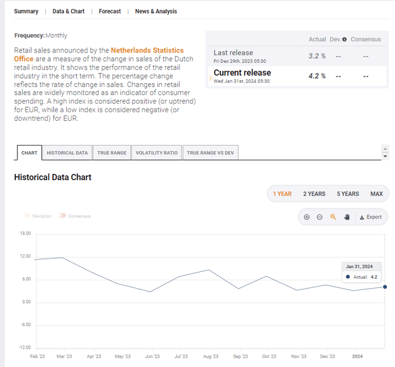
Task: Click the tab strip scroll-up arrow
Action: click(x=385, y=149)
